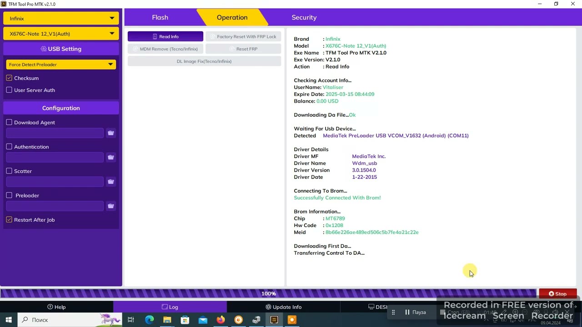Viewport: 582px width, 327px height.
Task: Click the Preloader path field
Action: 55,206
